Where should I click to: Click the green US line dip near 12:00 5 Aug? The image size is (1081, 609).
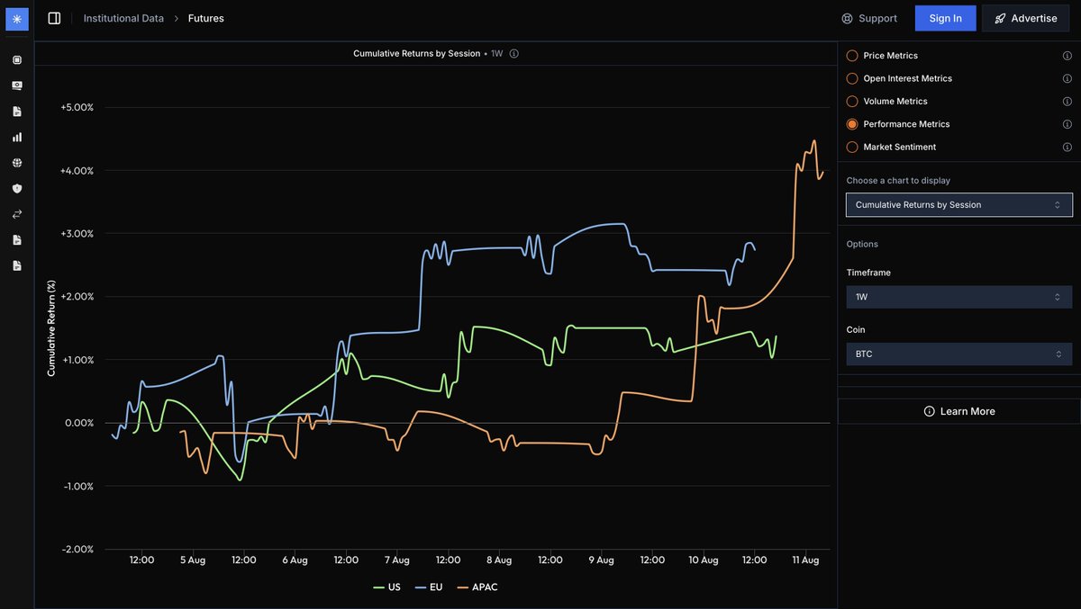pos(240,479)
